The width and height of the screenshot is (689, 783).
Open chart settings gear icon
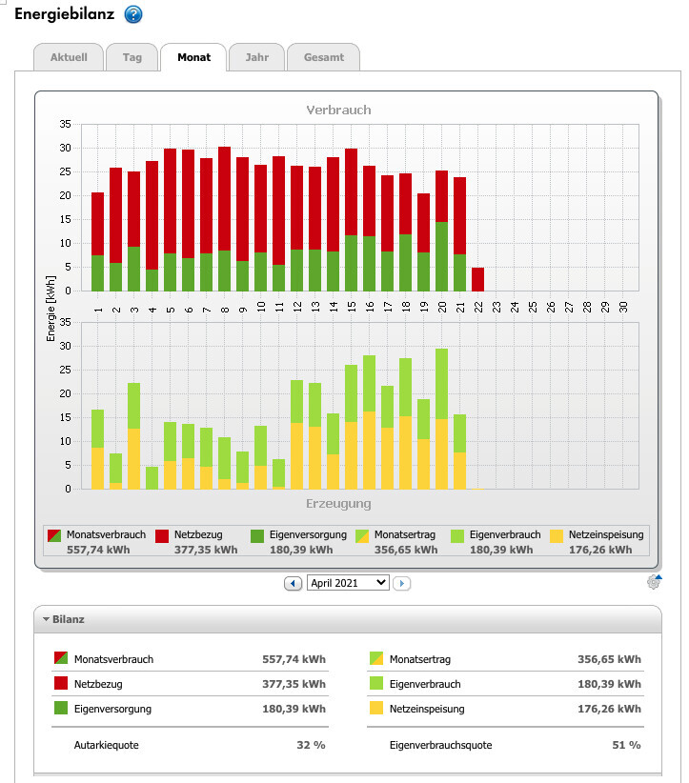(653, 582)
